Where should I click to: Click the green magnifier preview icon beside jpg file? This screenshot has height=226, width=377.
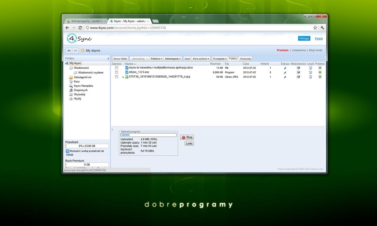(x=123, y=77)
